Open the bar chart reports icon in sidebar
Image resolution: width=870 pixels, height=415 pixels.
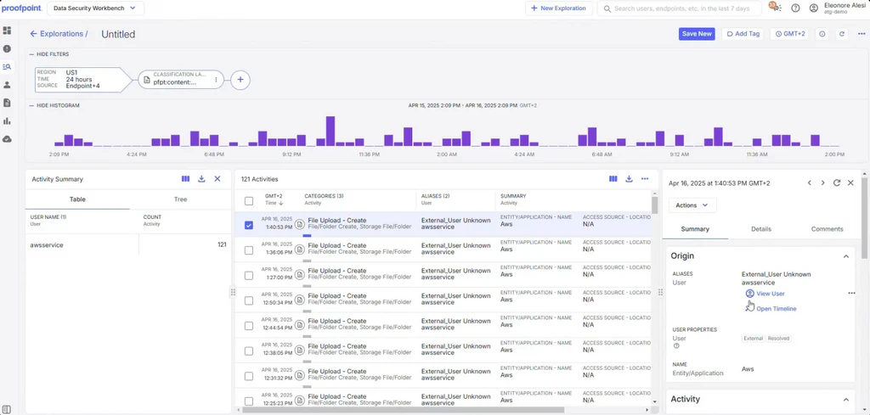[7, 121]
